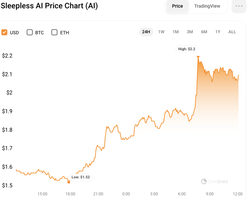This screenshot has width=247, height=201.
Task: Switch to the Price tab
Action: (177, 6)
